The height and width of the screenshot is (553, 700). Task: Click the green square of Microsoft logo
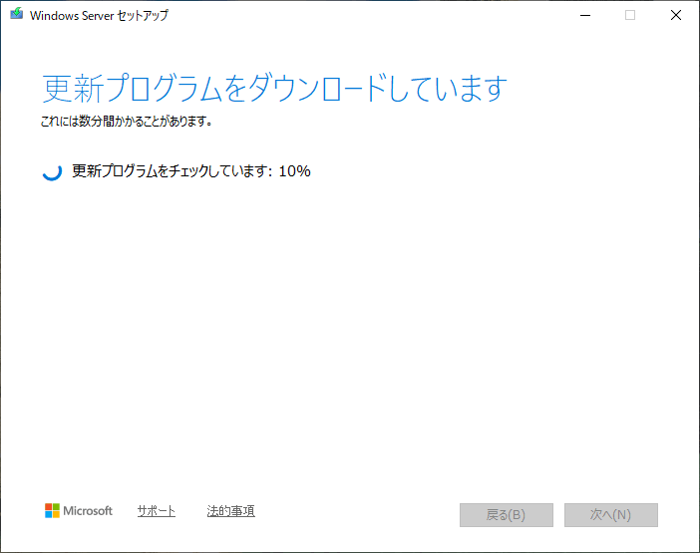[56, 507]
